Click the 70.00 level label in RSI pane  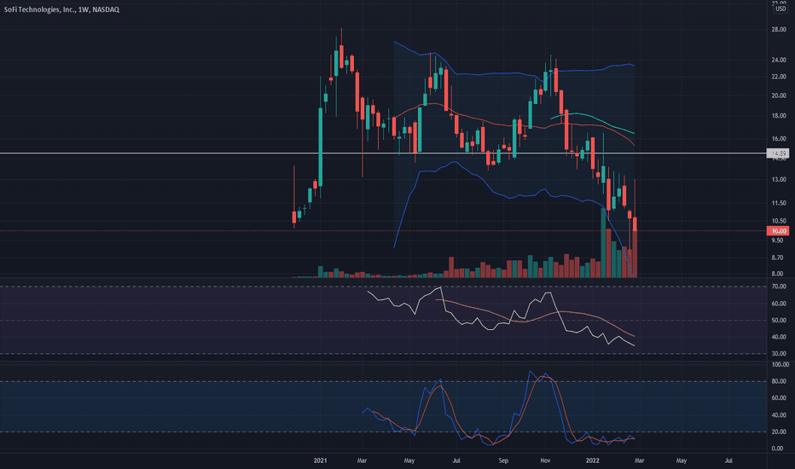779,287
